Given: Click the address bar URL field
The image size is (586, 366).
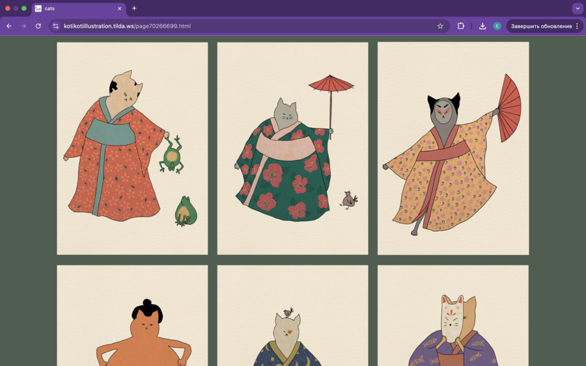Looking at the screenshot, I should pyautogui.click(x=248, y=26).
